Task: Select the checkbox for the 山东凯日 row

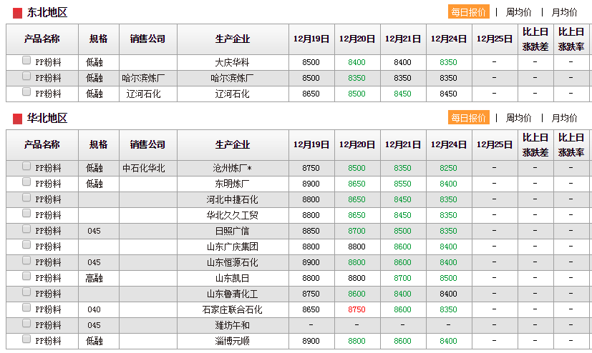Action: (26, 276)
